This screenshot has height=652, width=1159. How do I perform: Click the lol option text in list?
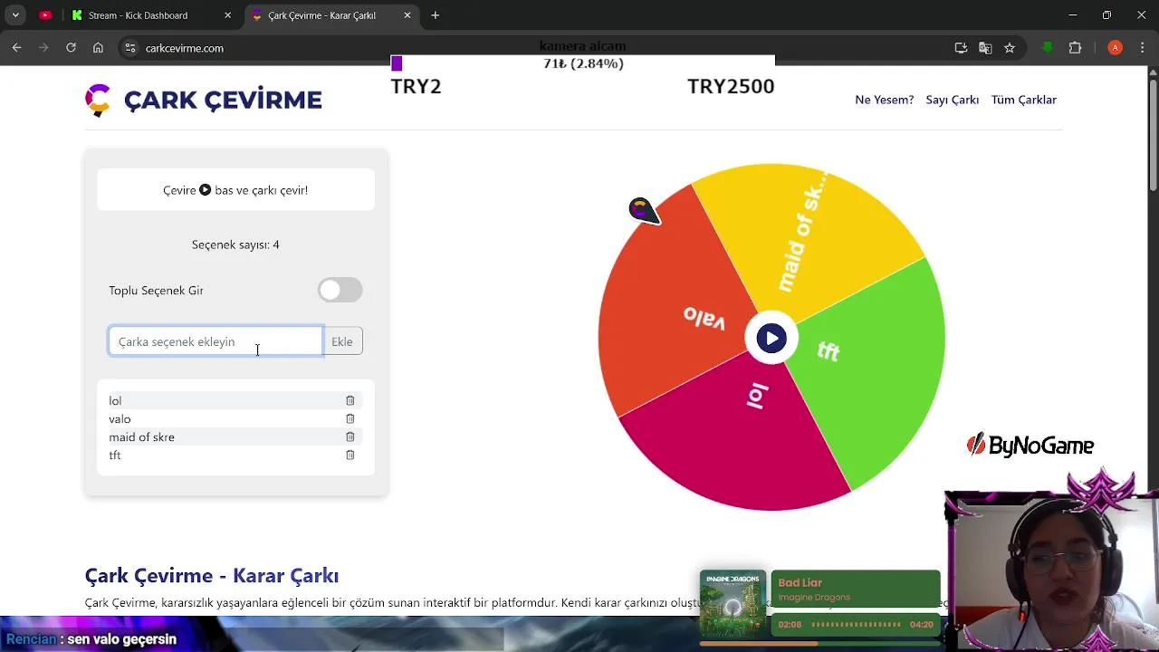115,400
